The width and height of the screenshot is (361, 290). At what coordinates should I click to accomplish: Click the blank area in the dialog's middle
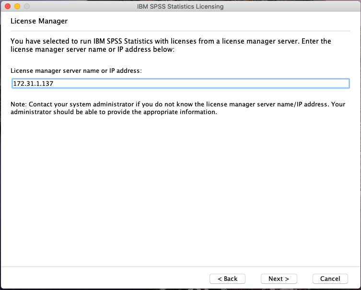[180, 192]
